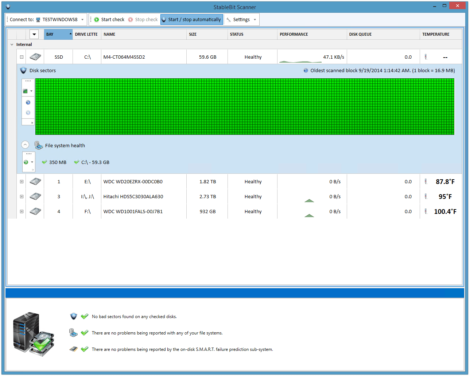Click the thermometer icon next to 95°F
This screenshot has height=376, width=470.
click(426, 197)
